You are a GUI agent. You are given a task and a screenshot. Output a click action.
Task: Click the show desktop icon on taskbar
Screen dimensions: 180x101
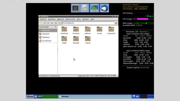tap(39, 97)
